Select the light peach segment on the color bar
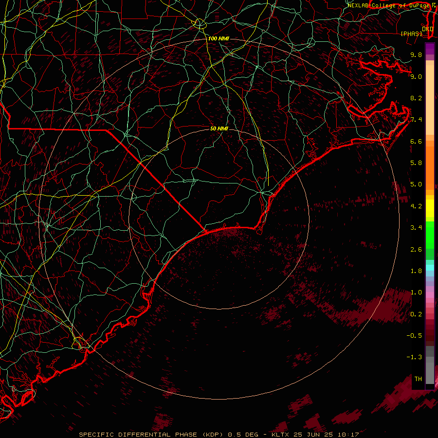The image size is (438, 438). (430, 100)
